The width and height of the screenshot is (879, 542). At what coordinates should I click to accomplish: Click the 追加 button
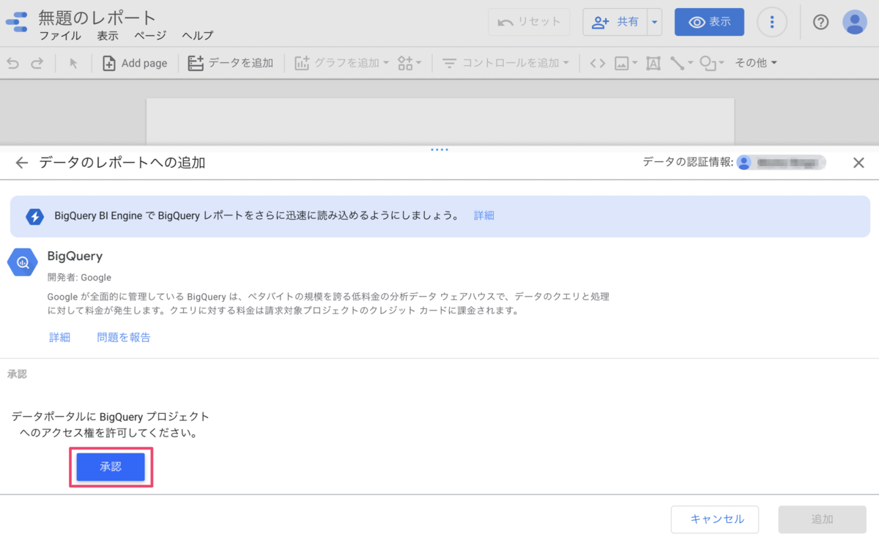coord(823,519)
